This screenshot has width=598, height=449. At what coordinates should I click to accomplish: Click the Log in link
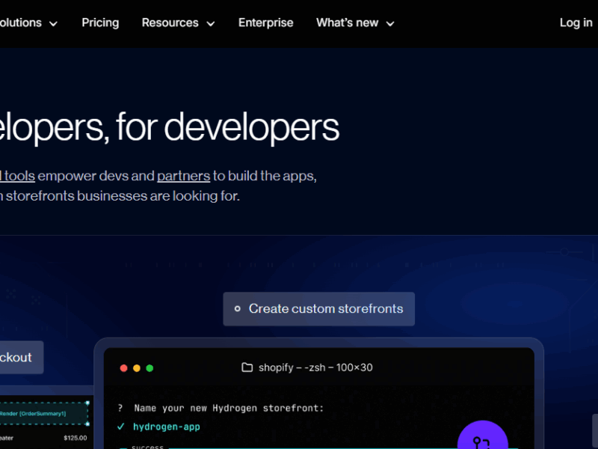[576, 23]
